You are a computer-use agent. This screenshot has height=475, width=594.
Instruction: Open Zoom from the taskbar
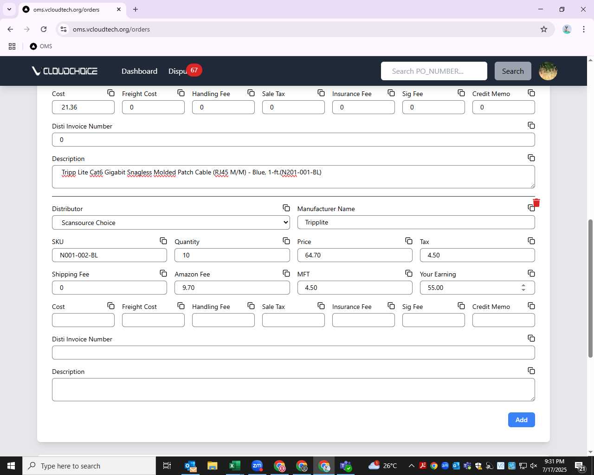click(257, 466)
